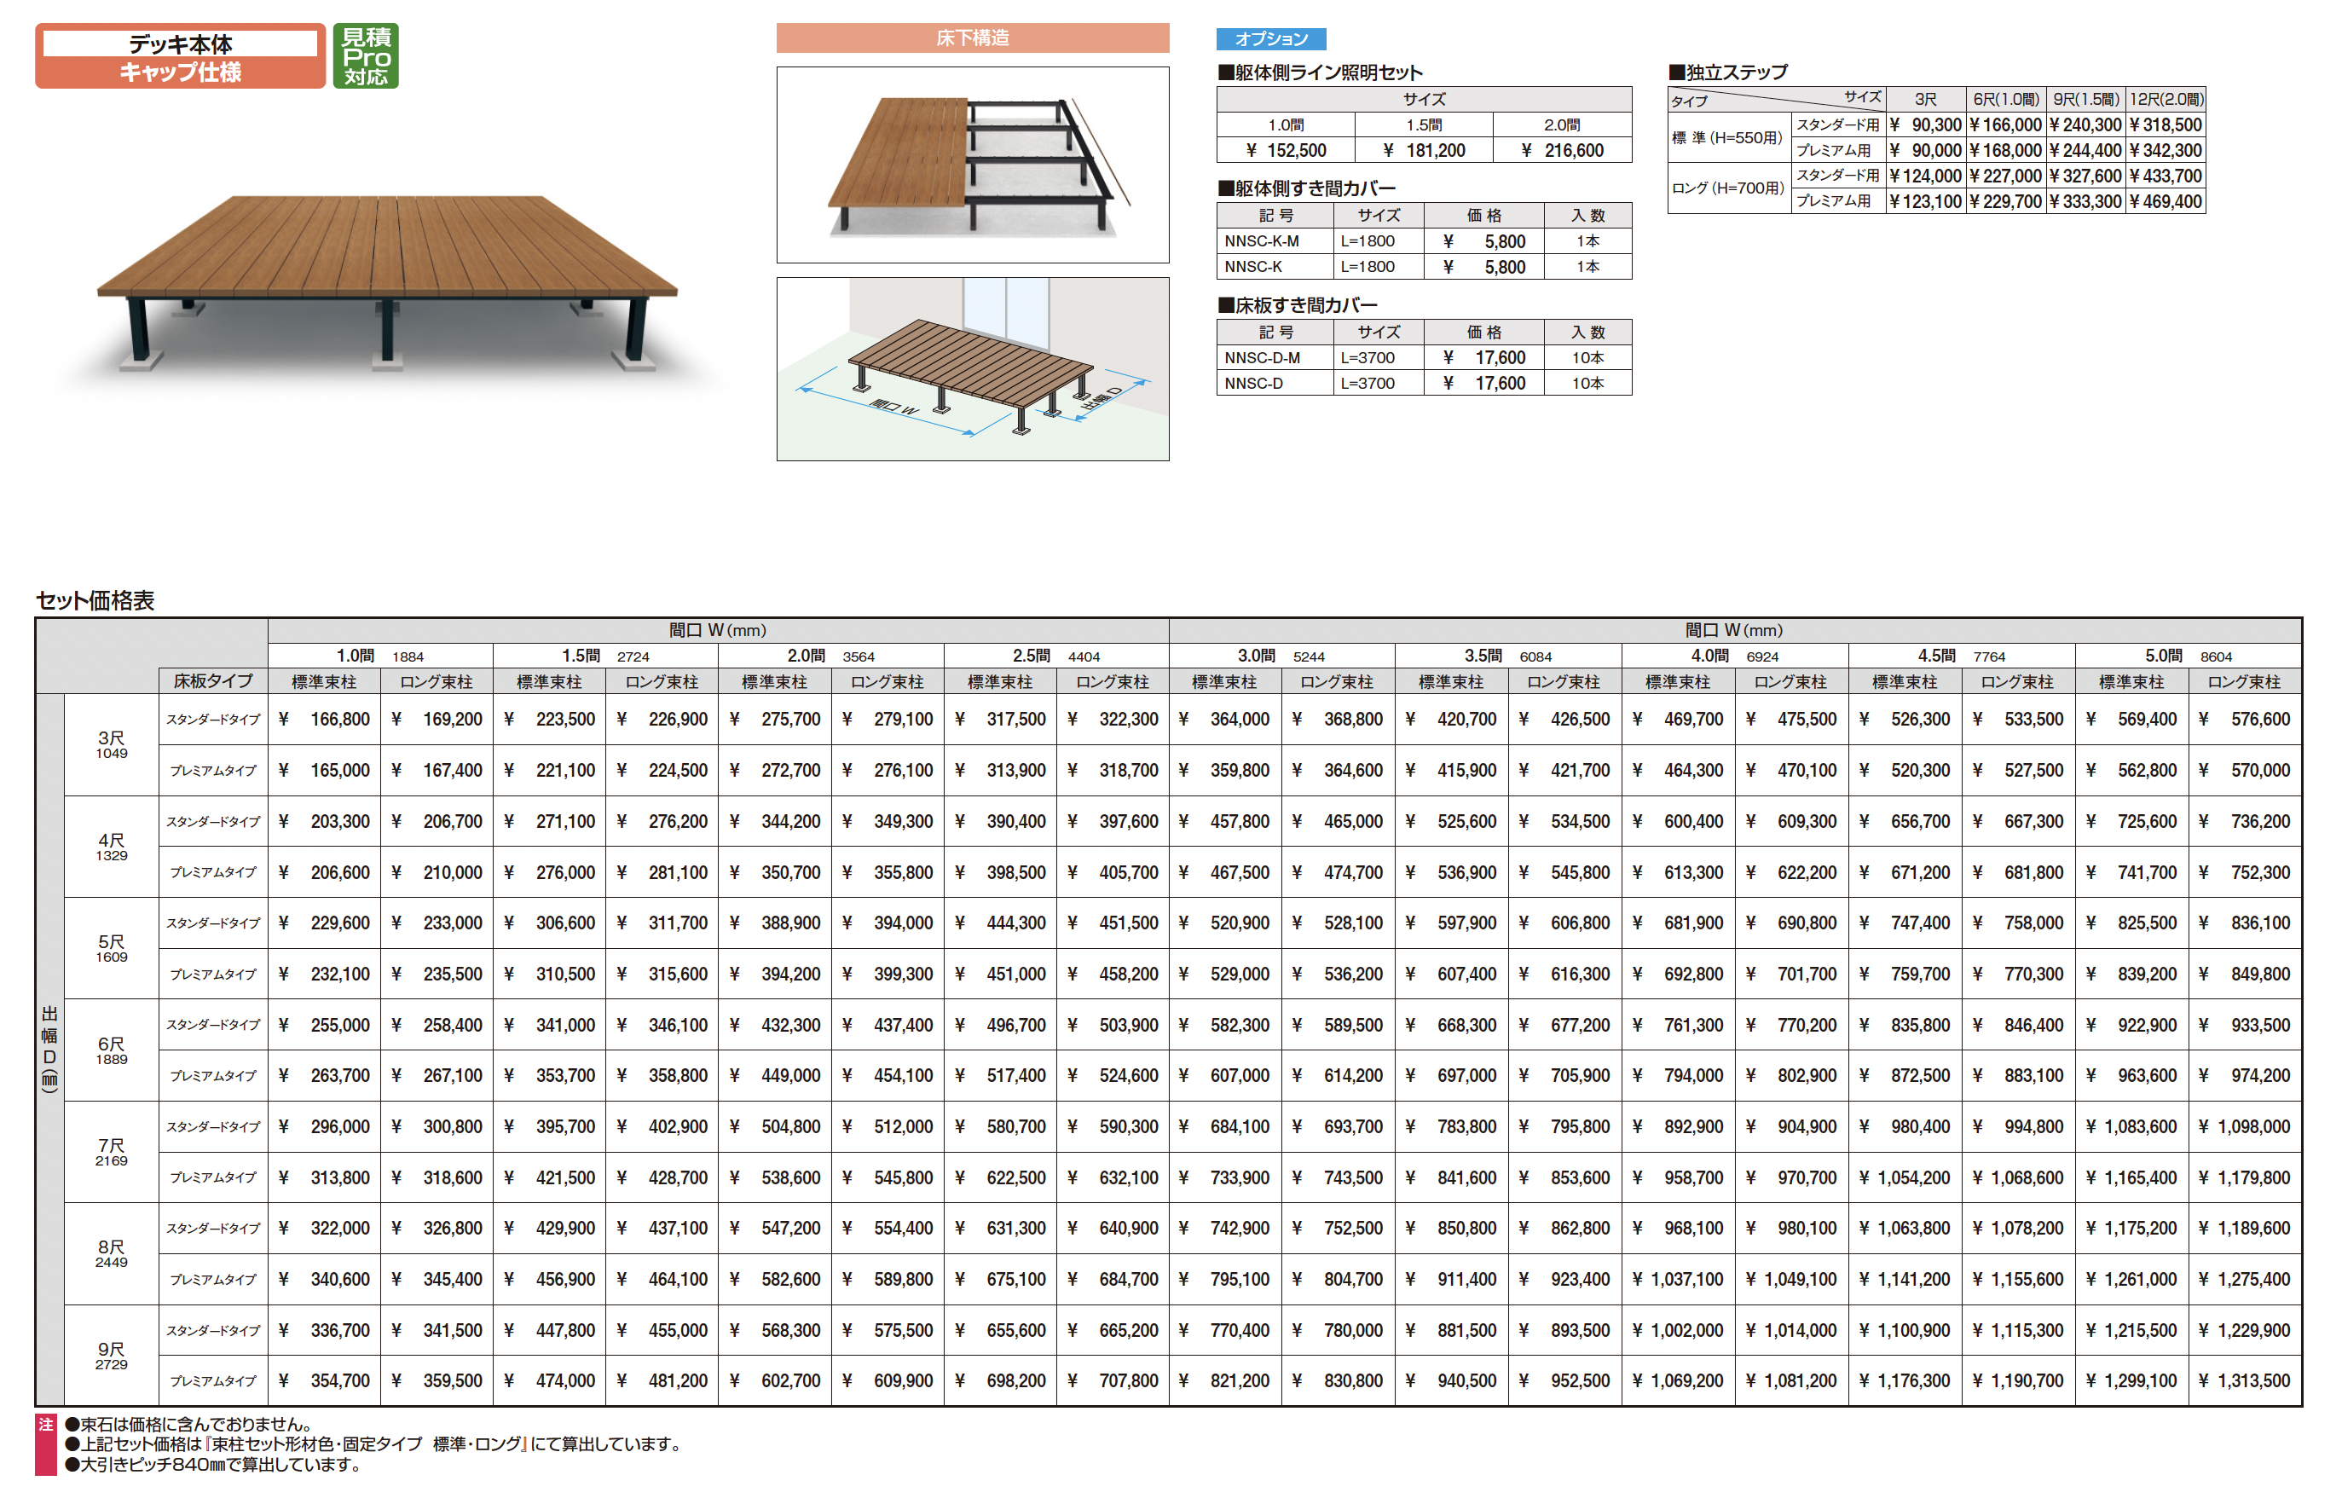Select the 9尺 2729 row header
2342x1504 pixels.
[112, 1356]
